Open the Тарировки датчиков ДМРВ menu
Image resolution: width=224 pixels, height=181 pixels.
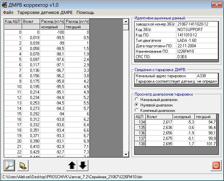tap(45, 12)
